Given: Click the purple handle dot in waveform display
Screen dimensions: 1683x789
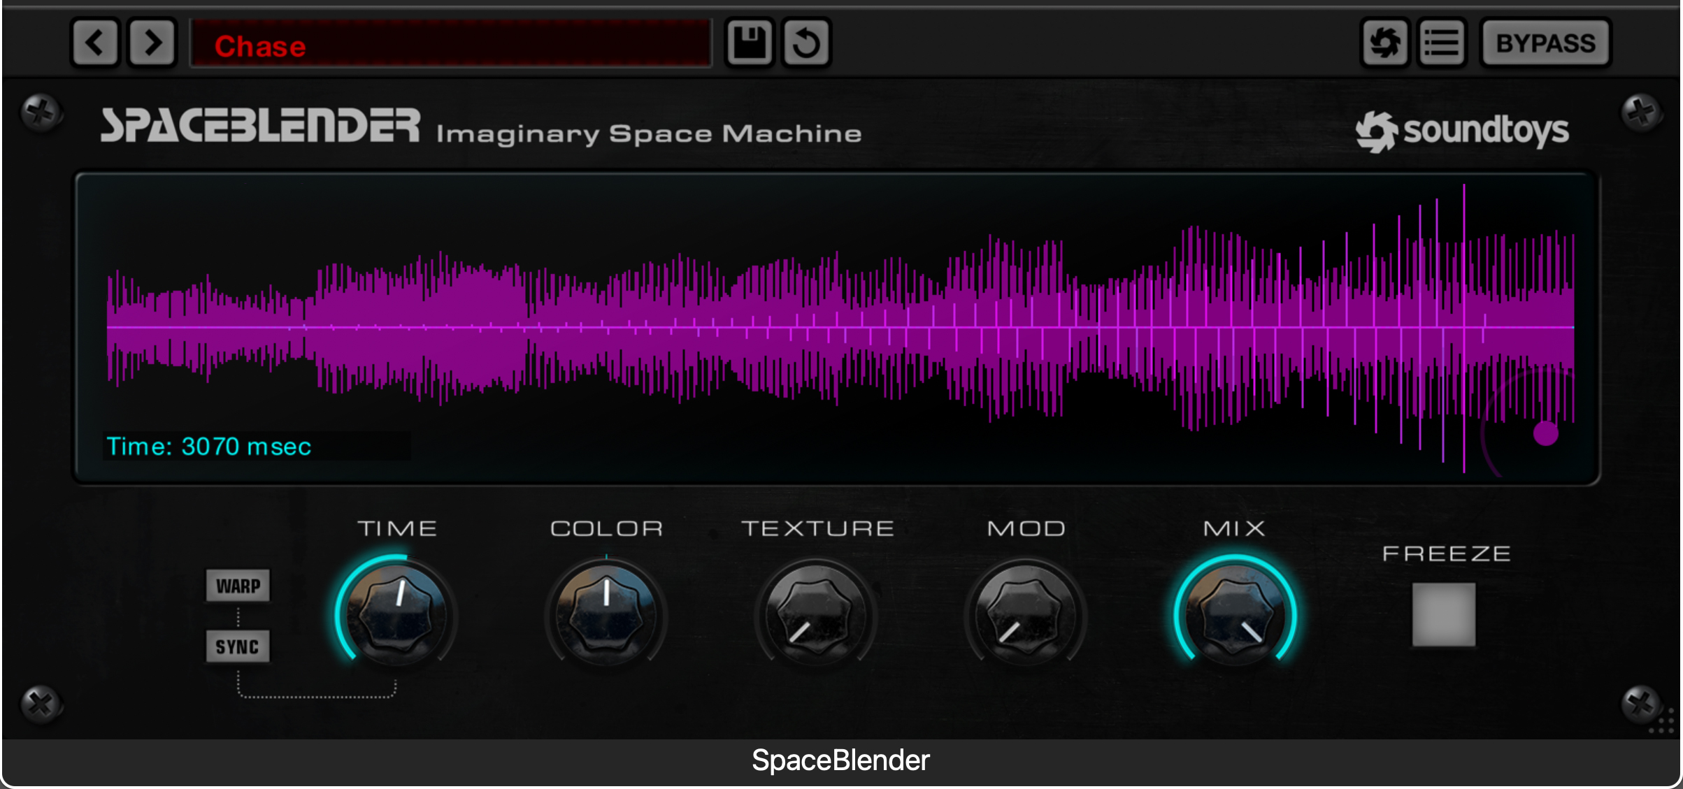Looking at the screenshot, I should [1546, 433].
